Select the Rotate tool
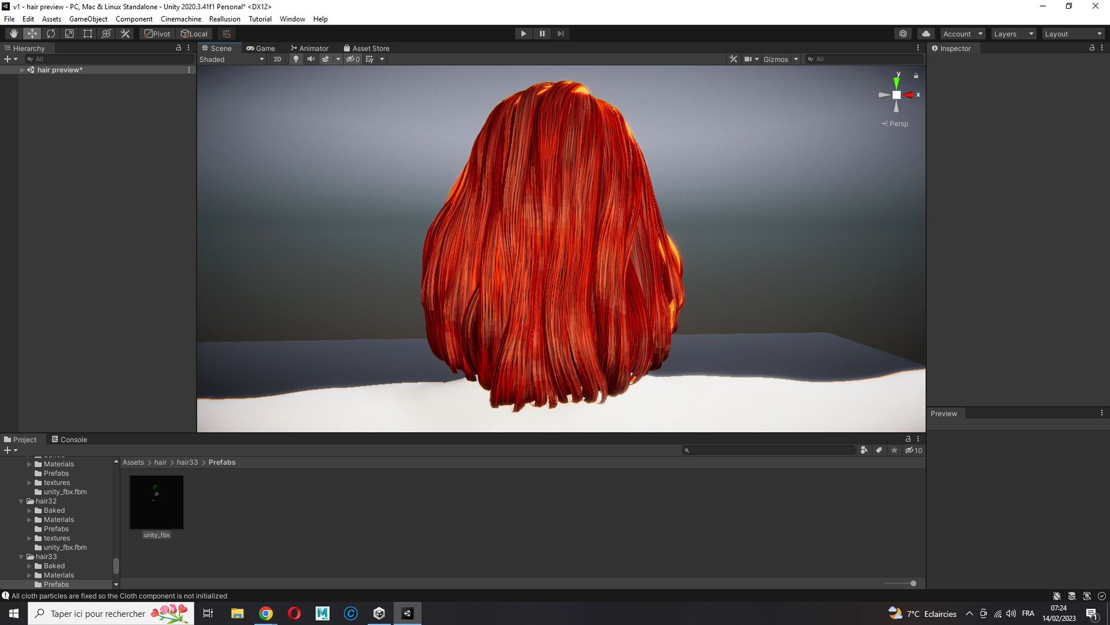The width and height of the screenshot is (1110, 625). [51, 34]
